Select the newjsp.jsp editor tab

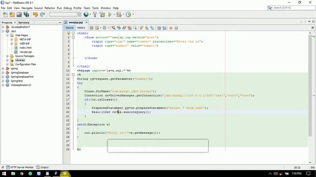76,22
